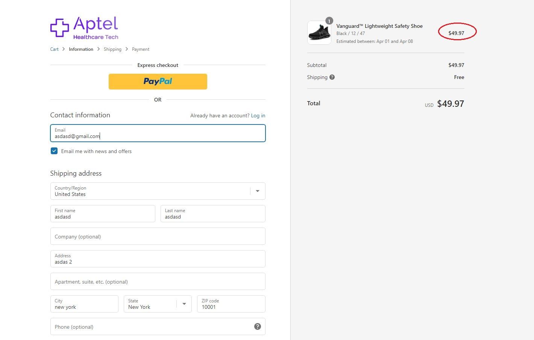Click the item quantity badge on the shoe
Viewport: 534px width, 340px height.
click(x=329, y=21)
